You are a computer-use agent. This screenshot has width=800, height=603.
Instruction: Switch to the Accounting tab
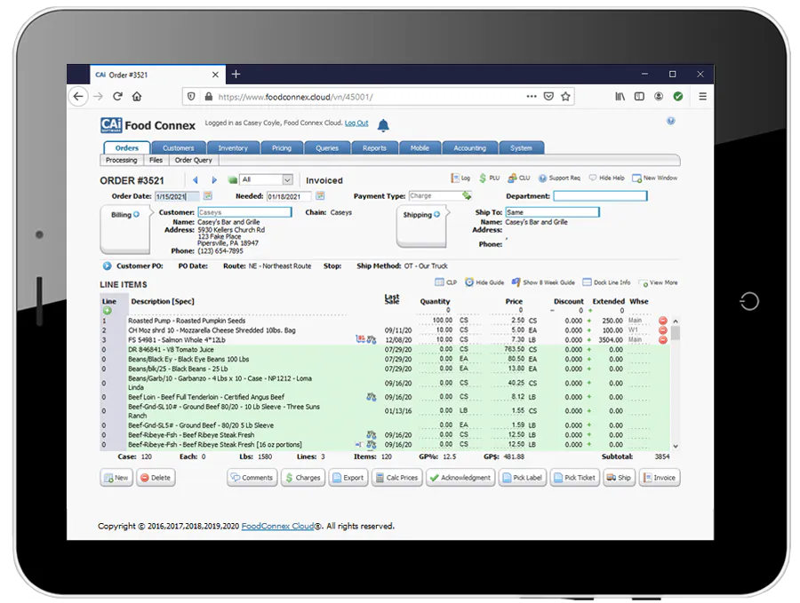click(470, 147)
